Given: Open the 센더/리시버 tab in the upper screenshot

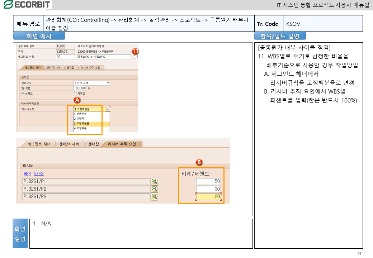Looking at the screenshot, I should point(54,67).
